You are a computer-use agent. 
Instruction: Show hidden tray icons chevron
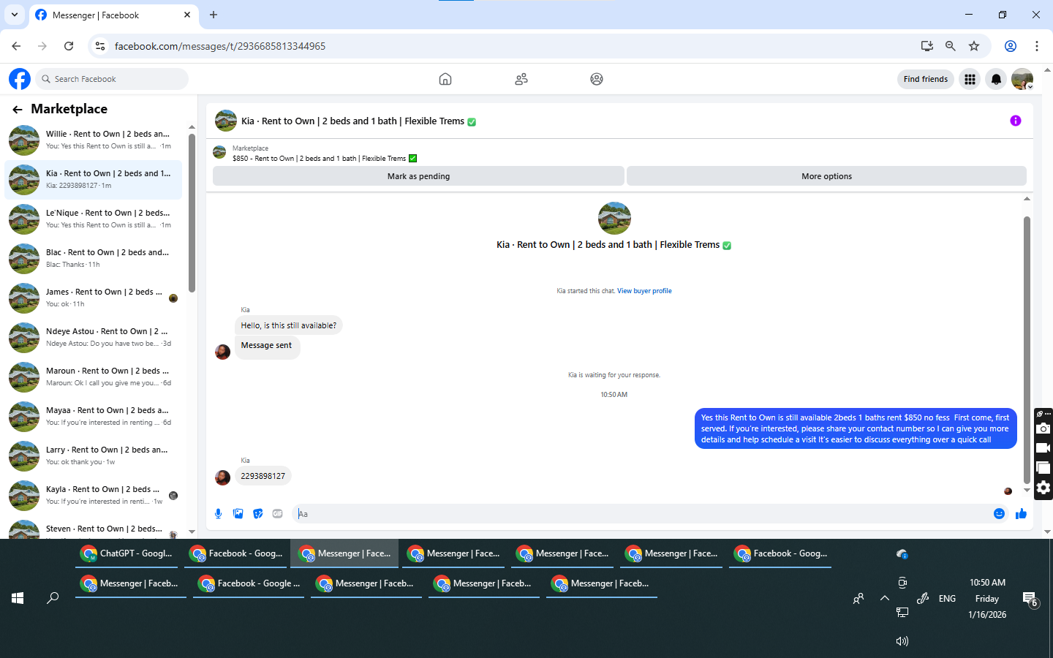[x=885, y=598]
